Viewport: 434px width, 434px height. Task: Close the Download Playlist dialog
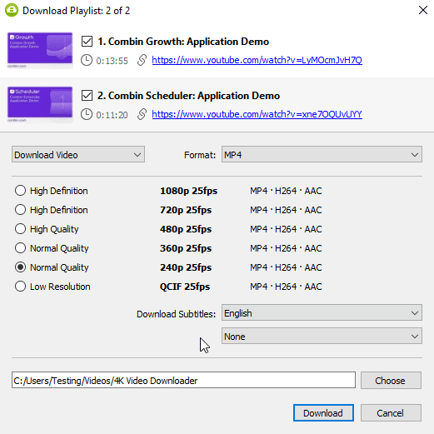tap(423, 10)
